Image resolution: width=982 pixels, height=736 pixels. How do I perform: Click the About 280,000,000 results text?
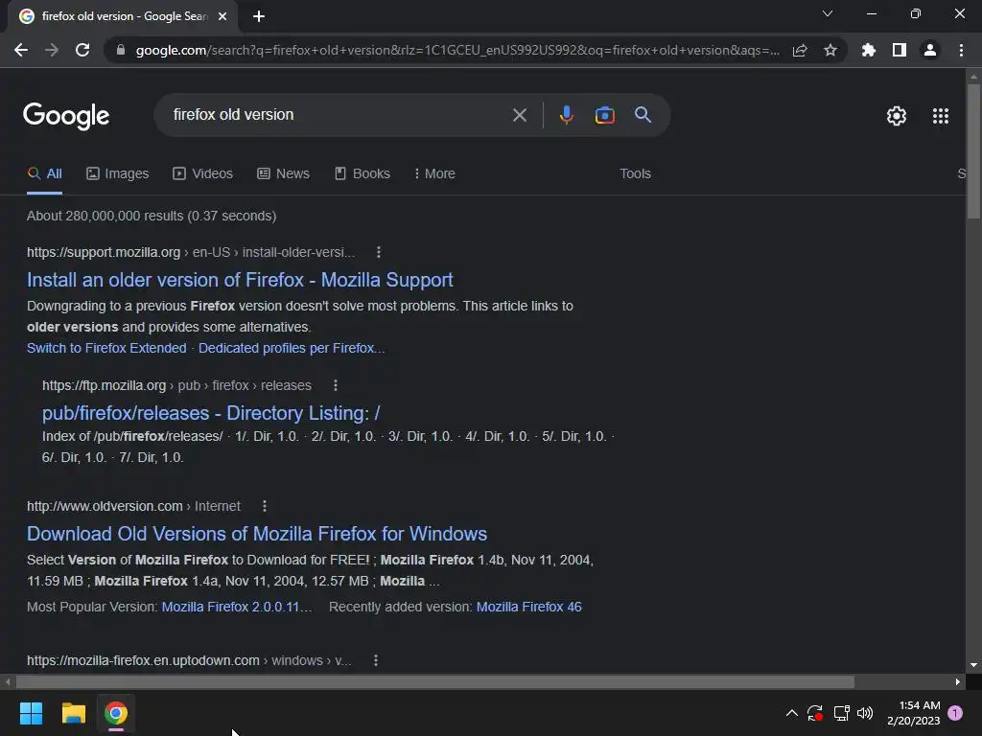[152, 216]
